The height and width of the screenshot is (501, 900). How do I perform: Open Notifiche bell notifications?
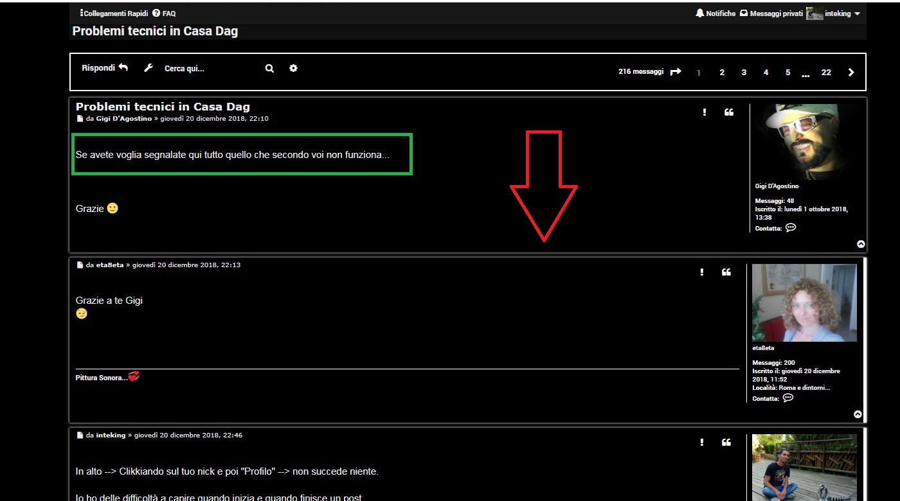click(715, 13)
